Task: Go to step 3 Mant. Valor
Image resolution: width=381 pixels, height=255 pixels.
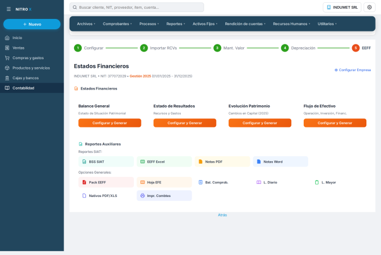Action: [229, 48]
